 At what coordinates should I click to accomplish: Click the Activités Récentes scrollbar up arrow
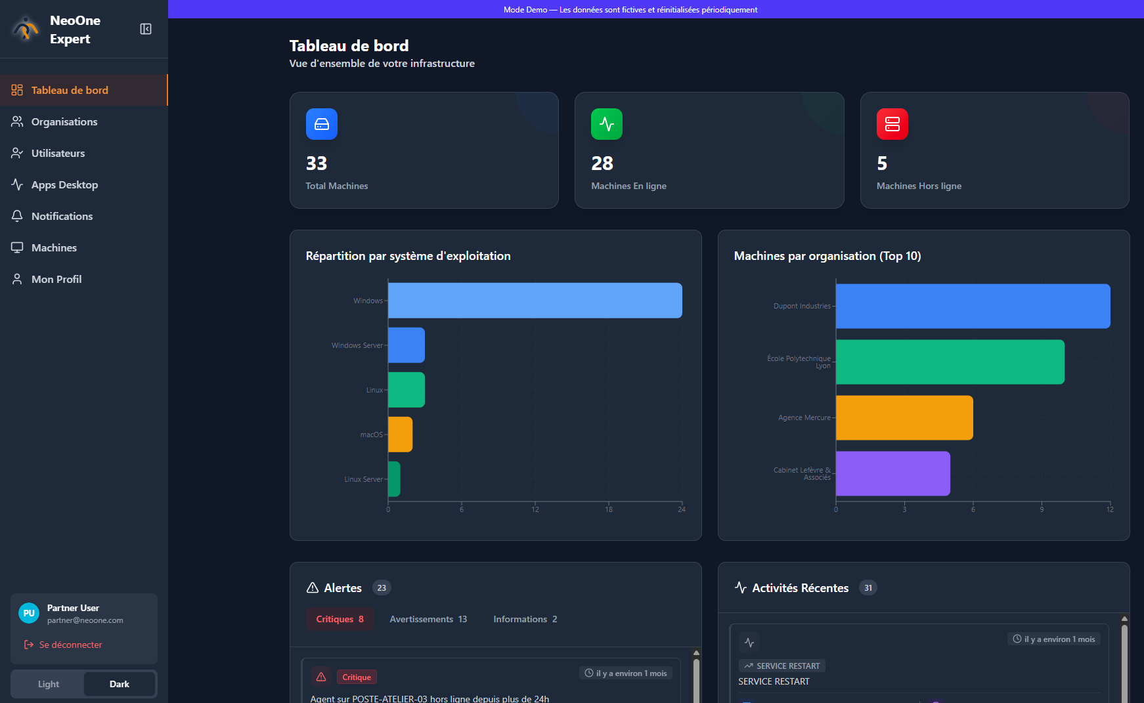coord(1124,618)
